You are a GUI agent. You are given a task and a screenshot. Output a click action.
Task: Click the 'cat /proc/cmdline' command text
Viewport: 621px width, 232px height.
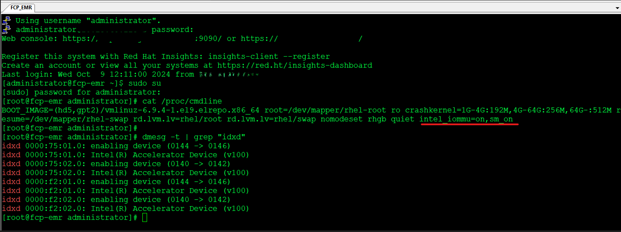coord(182,101)
